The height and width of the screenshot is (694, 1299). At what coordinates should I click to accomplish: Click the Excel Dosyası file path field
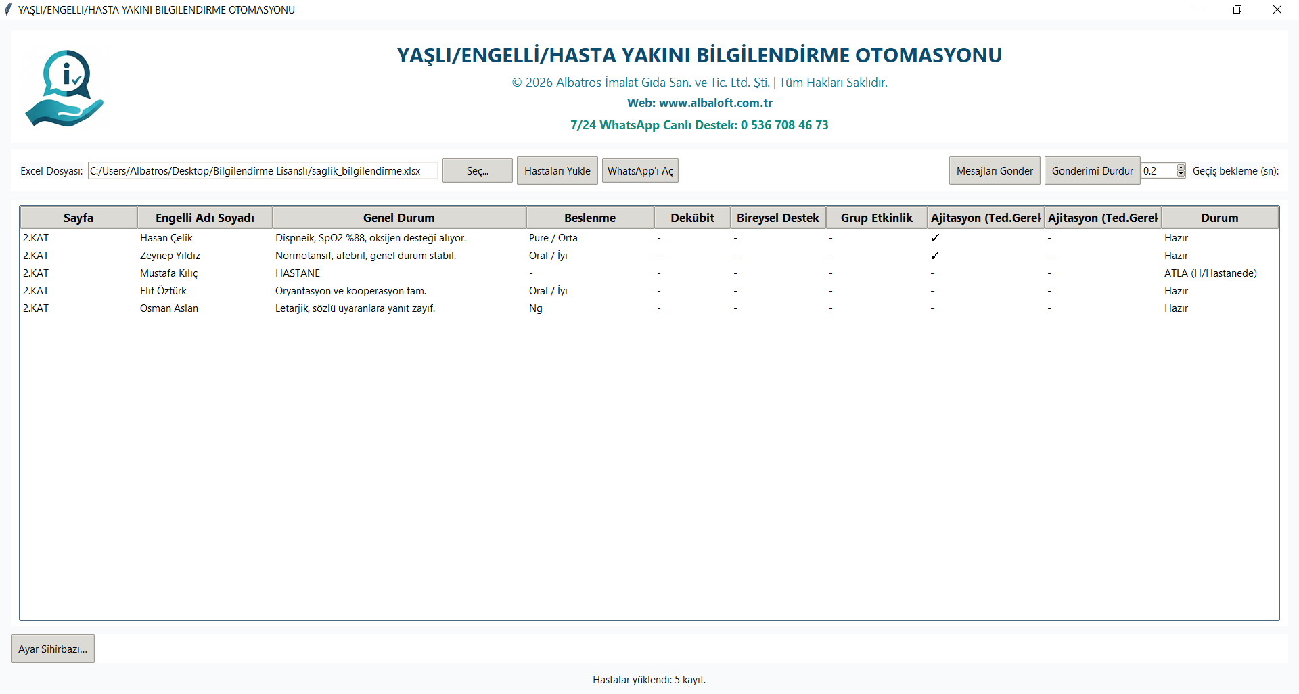pos(263,170)
